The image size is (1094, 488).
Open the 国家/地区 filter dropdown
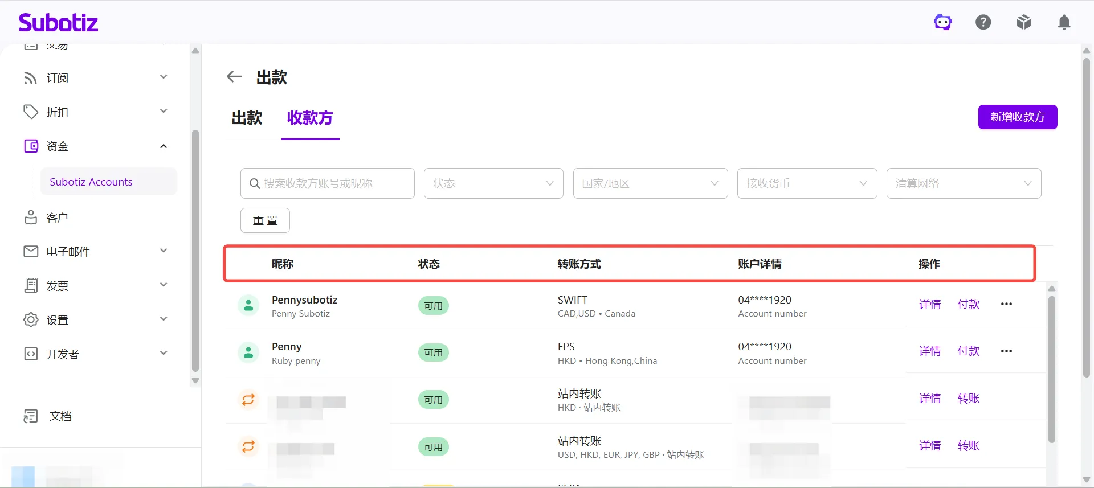point(650,183)
